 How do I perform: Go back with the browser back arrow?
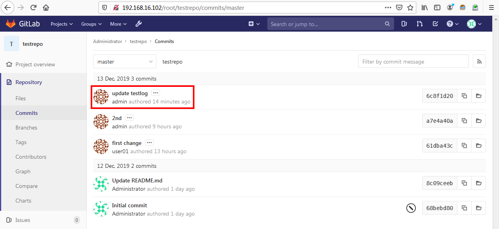click(8, 8)
